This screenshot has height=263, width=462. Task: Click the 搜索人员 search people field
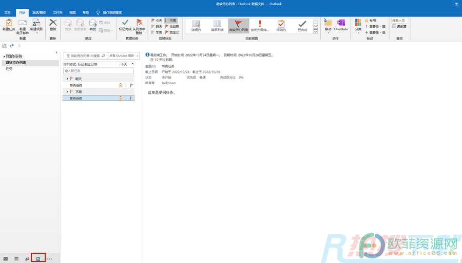tap(399, 21)
